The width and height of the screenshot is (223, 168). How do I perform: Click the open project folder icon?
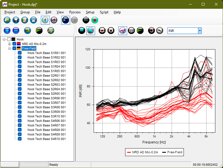(x=7, y=20)
